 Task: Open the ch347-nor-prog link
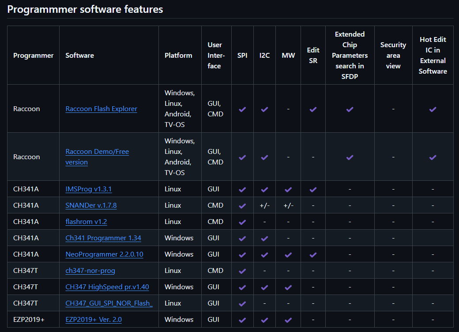point(90,271)
